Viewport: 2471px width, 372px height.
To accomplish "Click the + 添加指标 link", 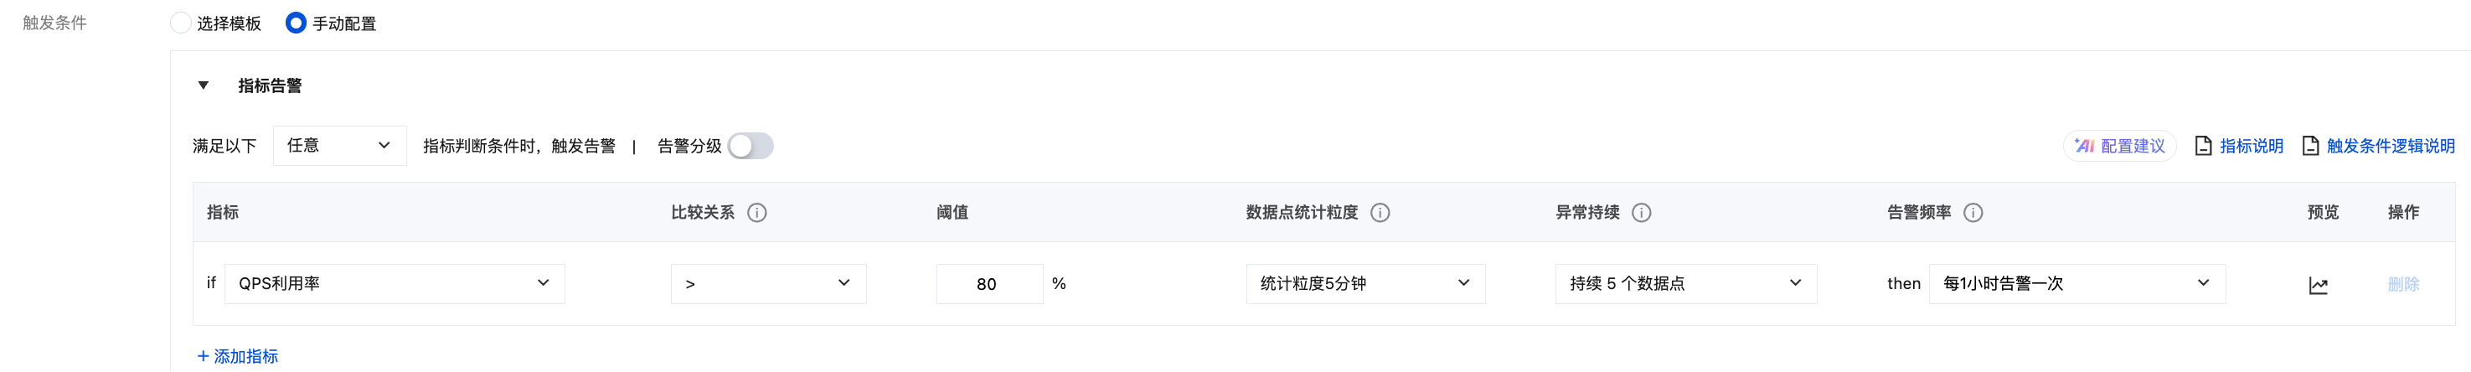I will (x=238, y=357).
